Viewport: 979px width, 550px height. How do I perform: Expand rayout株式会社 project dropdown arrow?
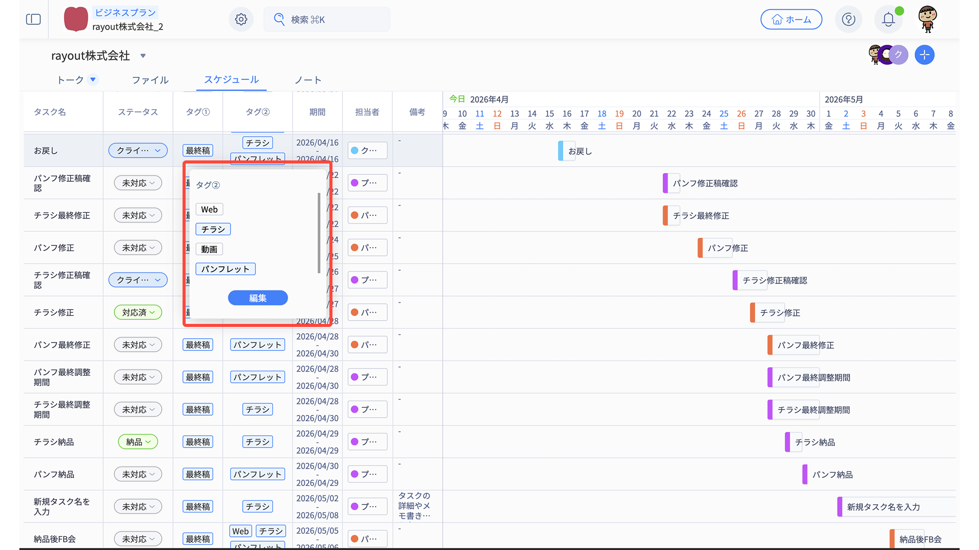tap(143, 56)
